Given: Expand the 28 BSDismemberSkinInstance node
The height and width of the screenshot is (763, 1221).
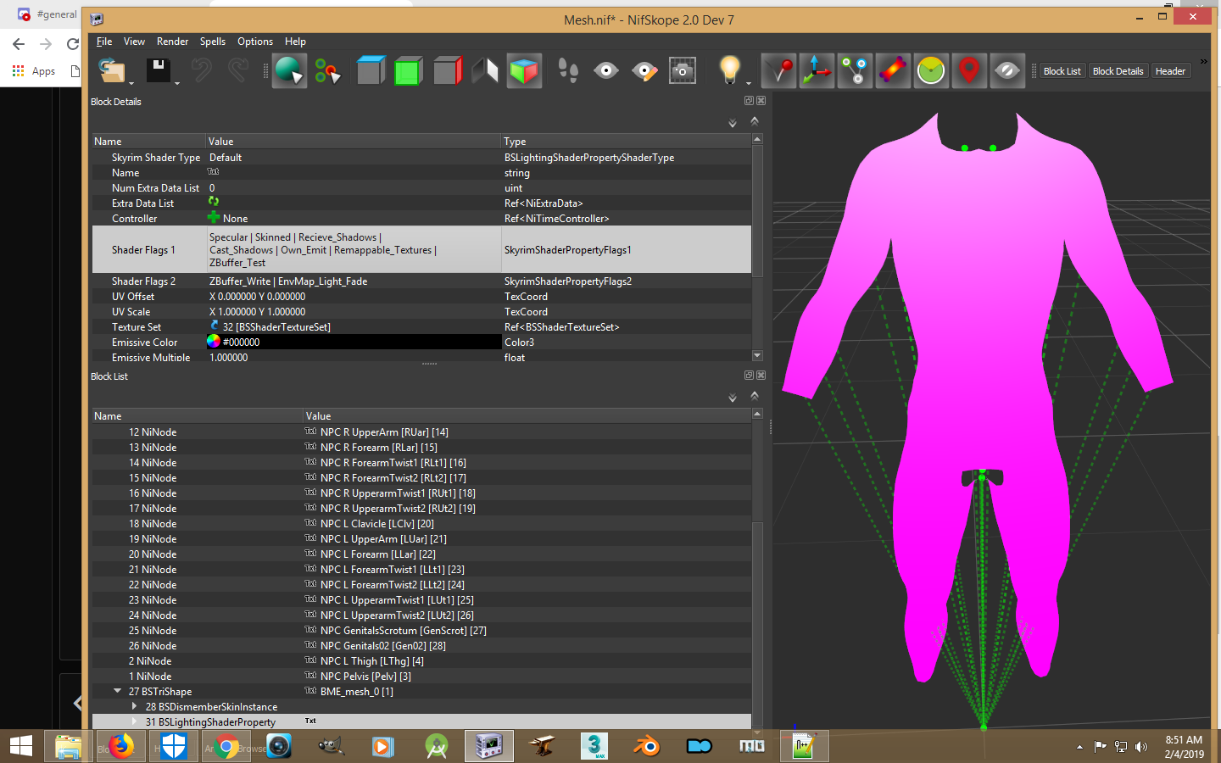Looking at the screenshot, I should [134, 706].
